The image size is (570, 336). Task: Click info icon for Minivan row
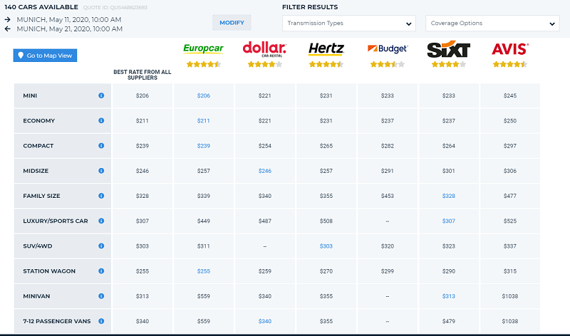point(101,296)
